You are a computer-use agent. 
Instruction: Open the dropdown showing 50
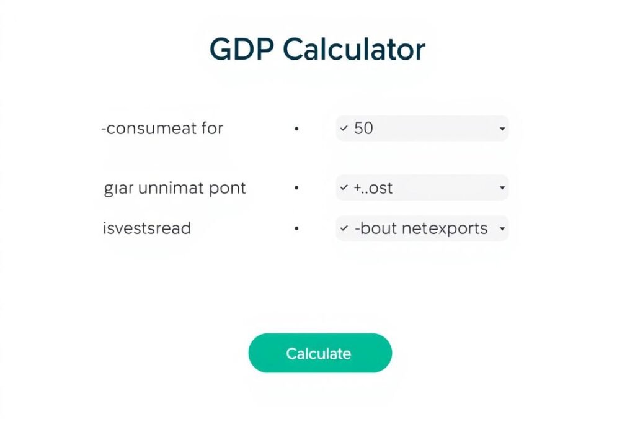422,129
